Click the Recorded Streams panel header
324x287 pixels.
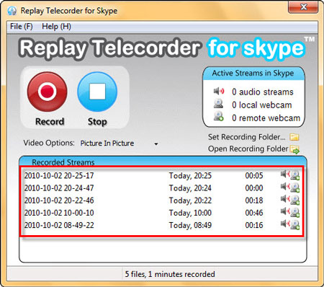(x=163, y=161)
